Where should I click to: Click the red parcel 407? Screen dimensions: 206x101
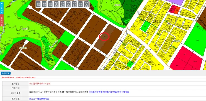[x=185, y=54]
